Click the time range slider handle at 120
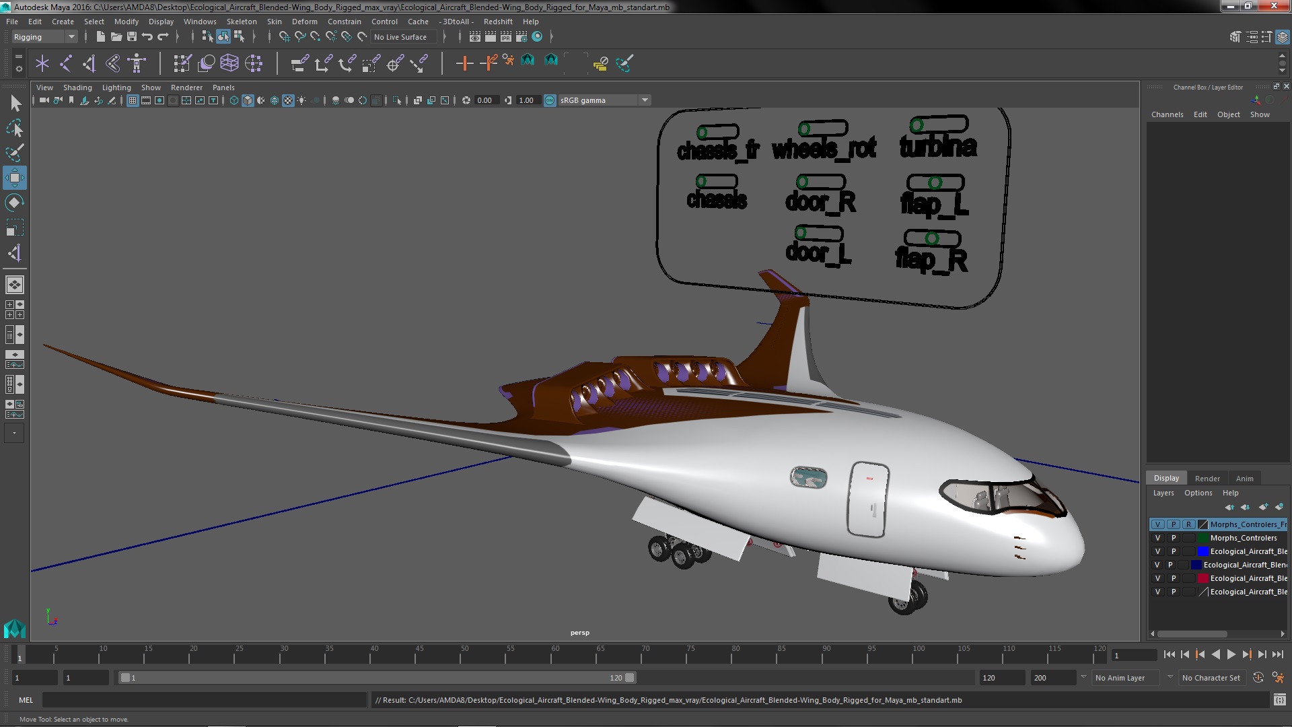Screen dimensions: 1292x727 pos(629,678)
